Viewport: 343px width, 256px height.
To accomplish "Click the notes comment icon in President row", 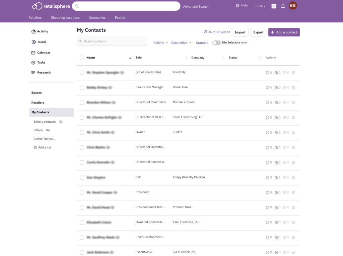I will 293,193.
